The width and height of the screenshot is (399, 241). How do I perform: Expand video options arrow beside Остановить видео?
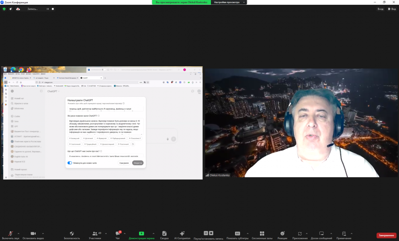pos(43,233)
